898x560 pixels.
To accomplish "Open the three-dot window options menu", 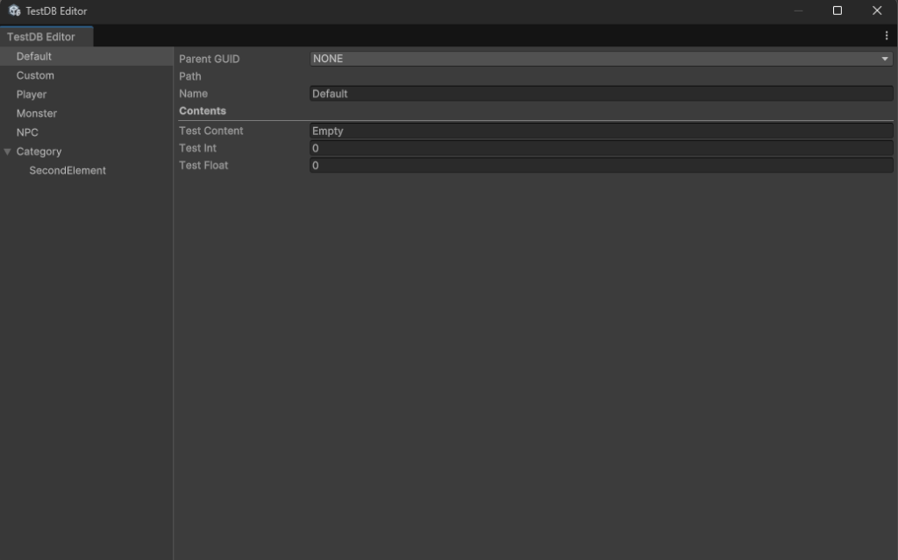I will (887, 36).
